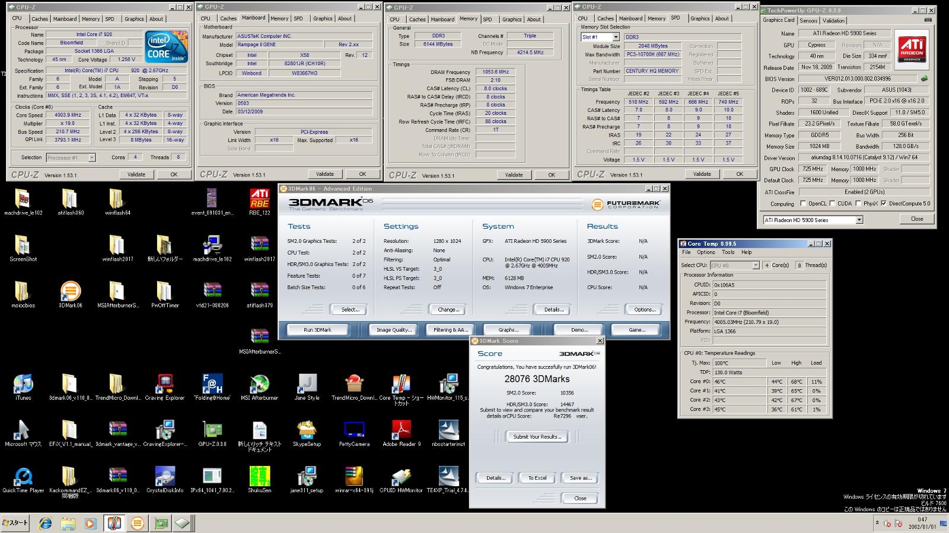Click Submit Your Results button
Image resolution: width=949 pixels, height=533 pixels.
click(537, 436)
